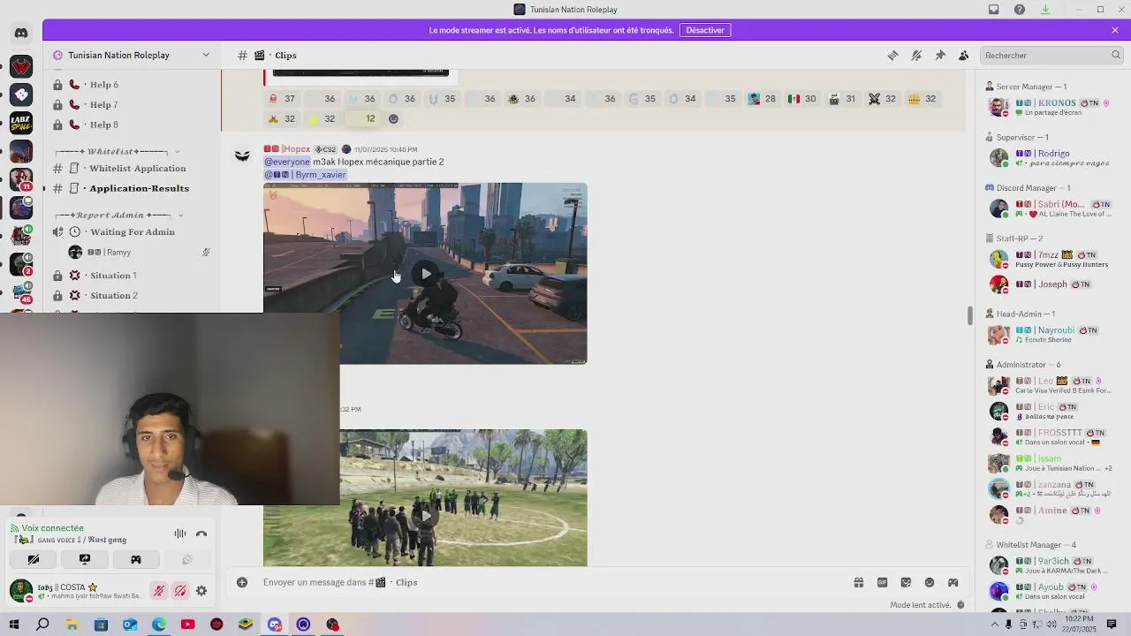Collapse the Whitelist Manager member group
The width and height of the screenshot is (1131, 636).
[x=1030, y=545]
